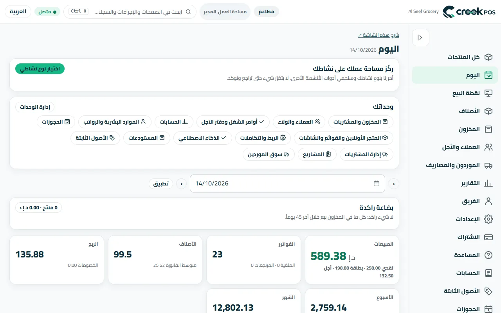The width and height of the screenshot is (501, 313).
Task: Open the الأصول الثابتة sidebar entry
Action: point(455,291)
